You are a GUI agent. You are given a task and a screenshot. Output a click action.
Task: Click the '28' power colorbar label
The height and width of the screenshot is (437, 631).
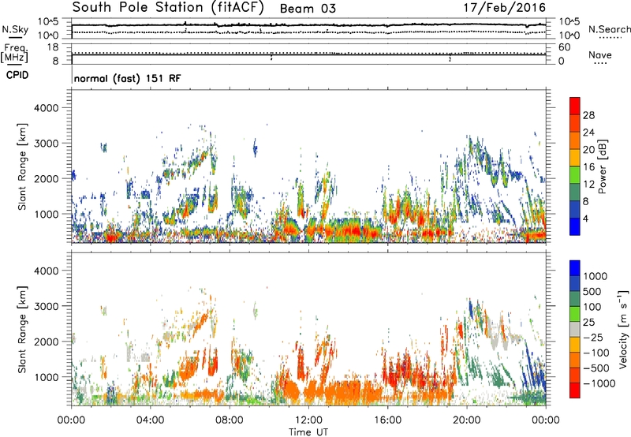click(588, 115)
